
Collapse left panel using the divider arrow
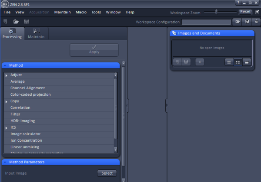point(127,106)
